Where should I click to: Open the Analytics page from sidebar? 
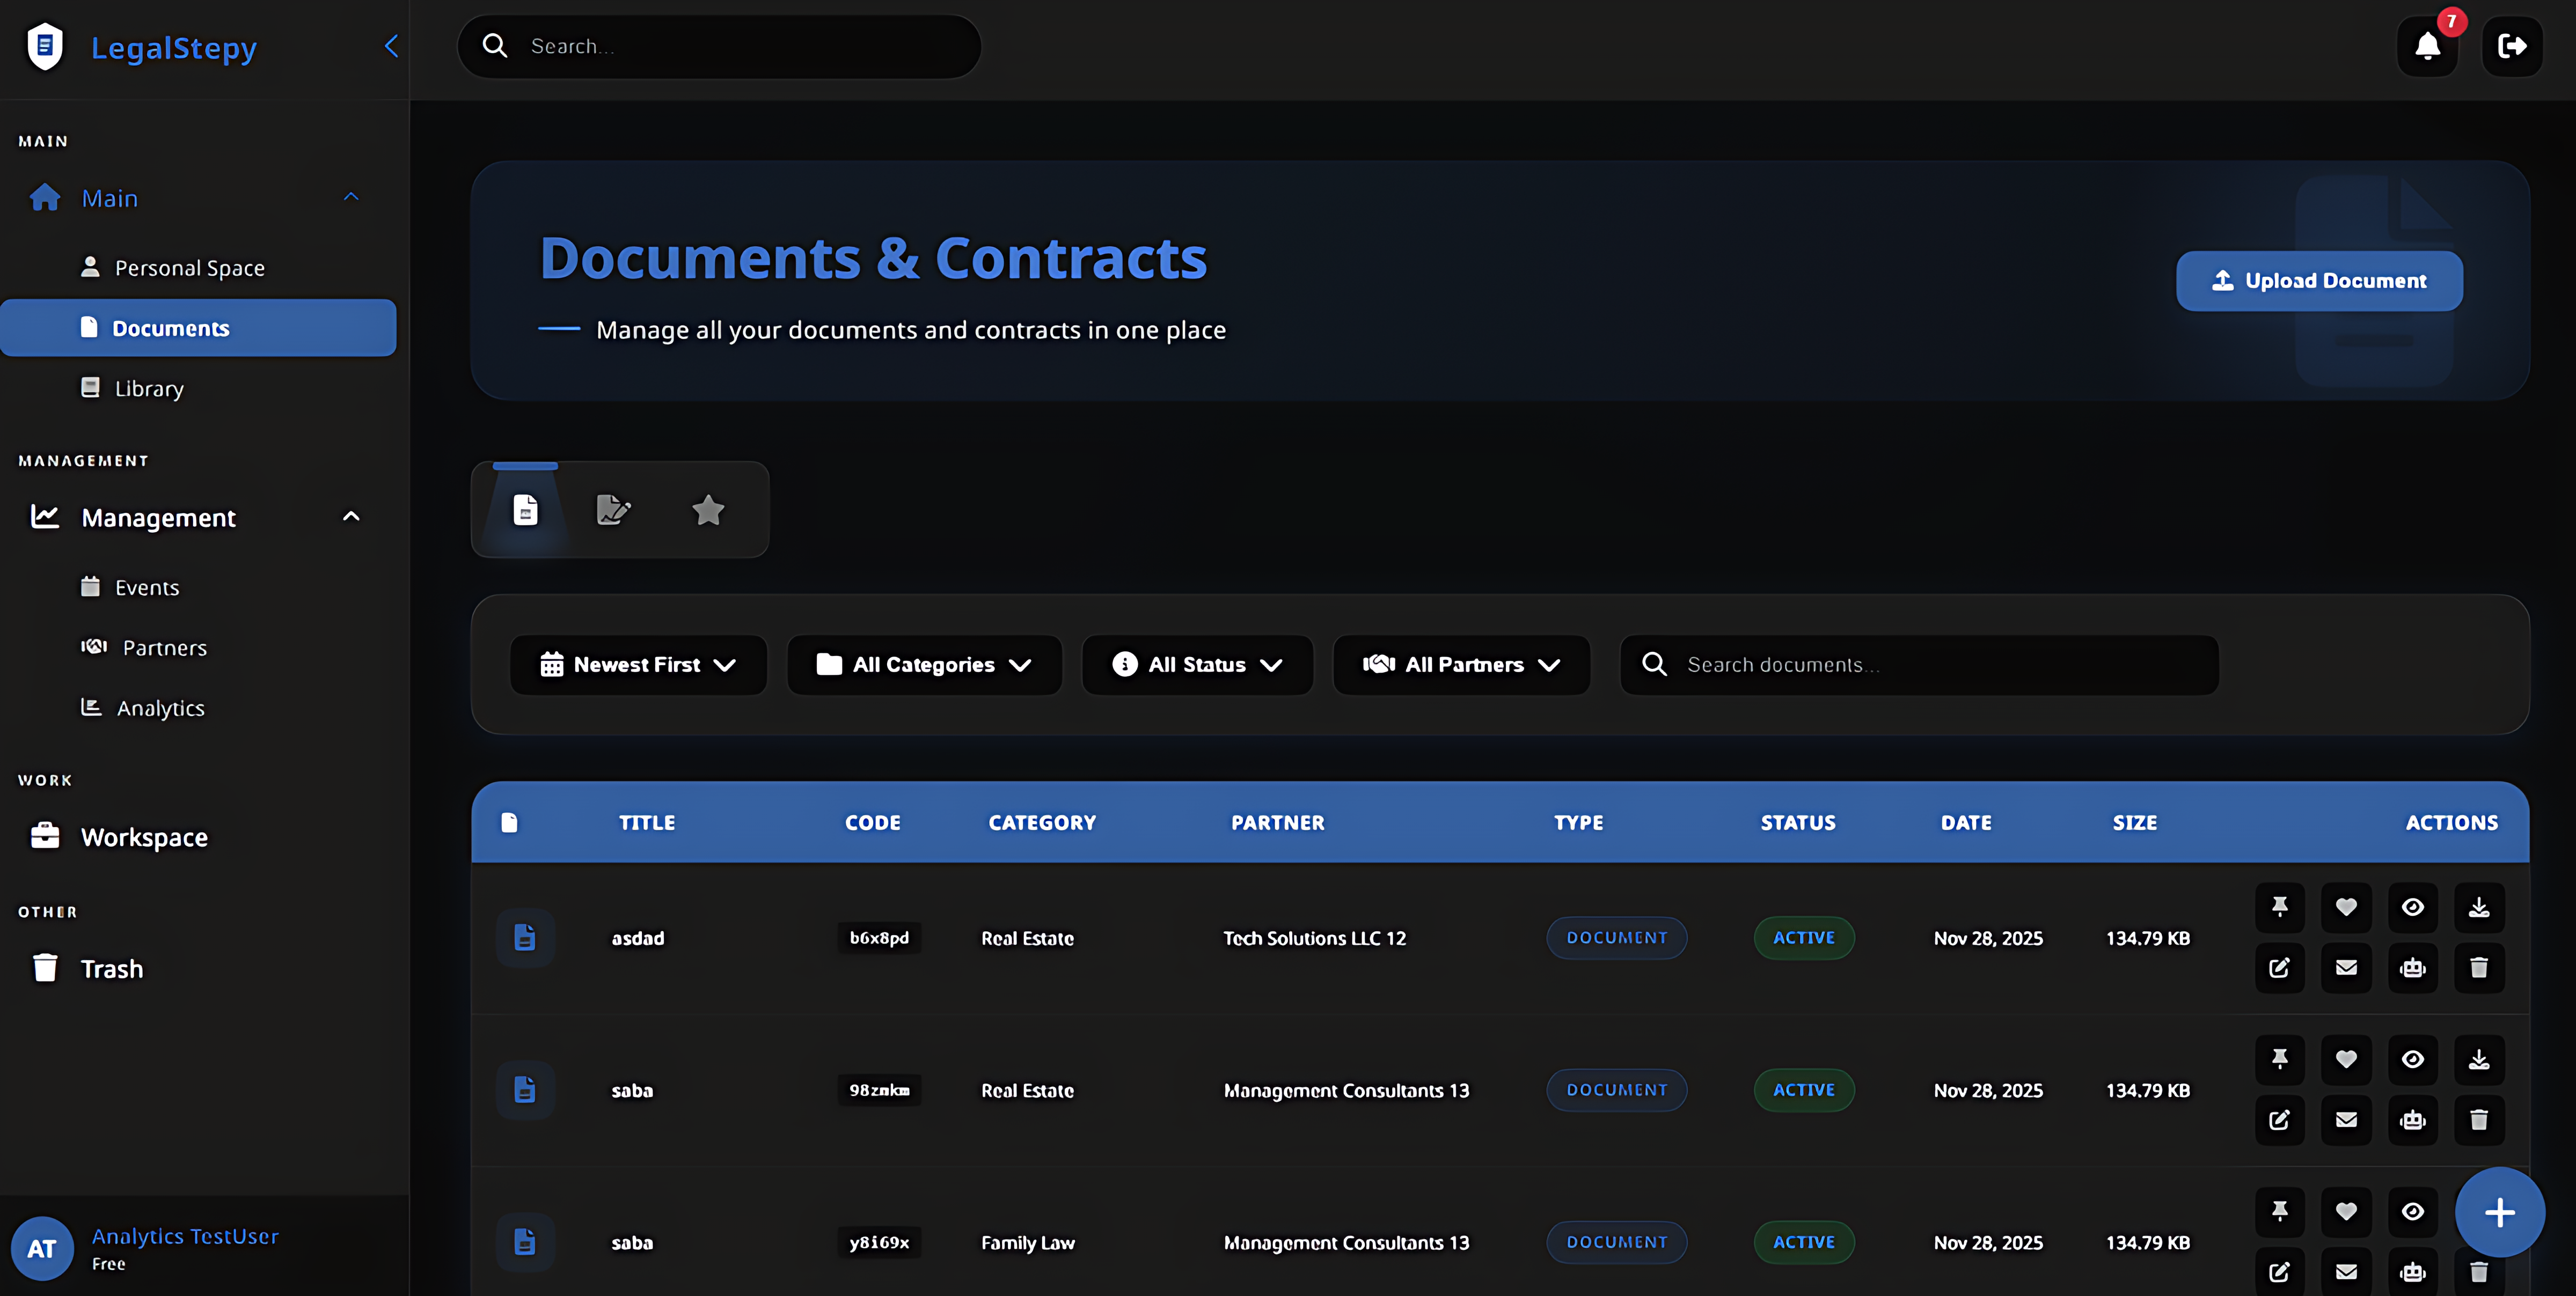pos(160,708)
